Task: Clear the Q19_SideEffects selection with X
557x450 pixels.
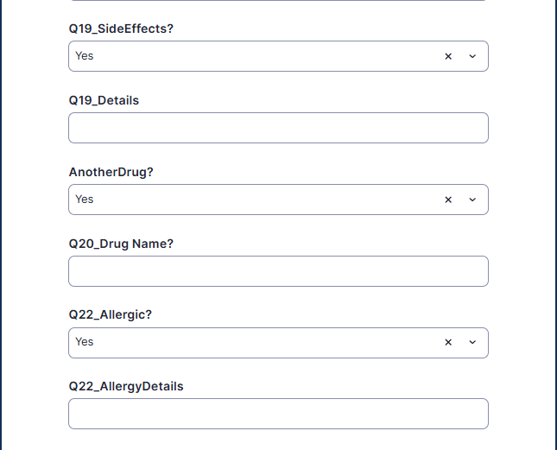Action: (448, 56)
